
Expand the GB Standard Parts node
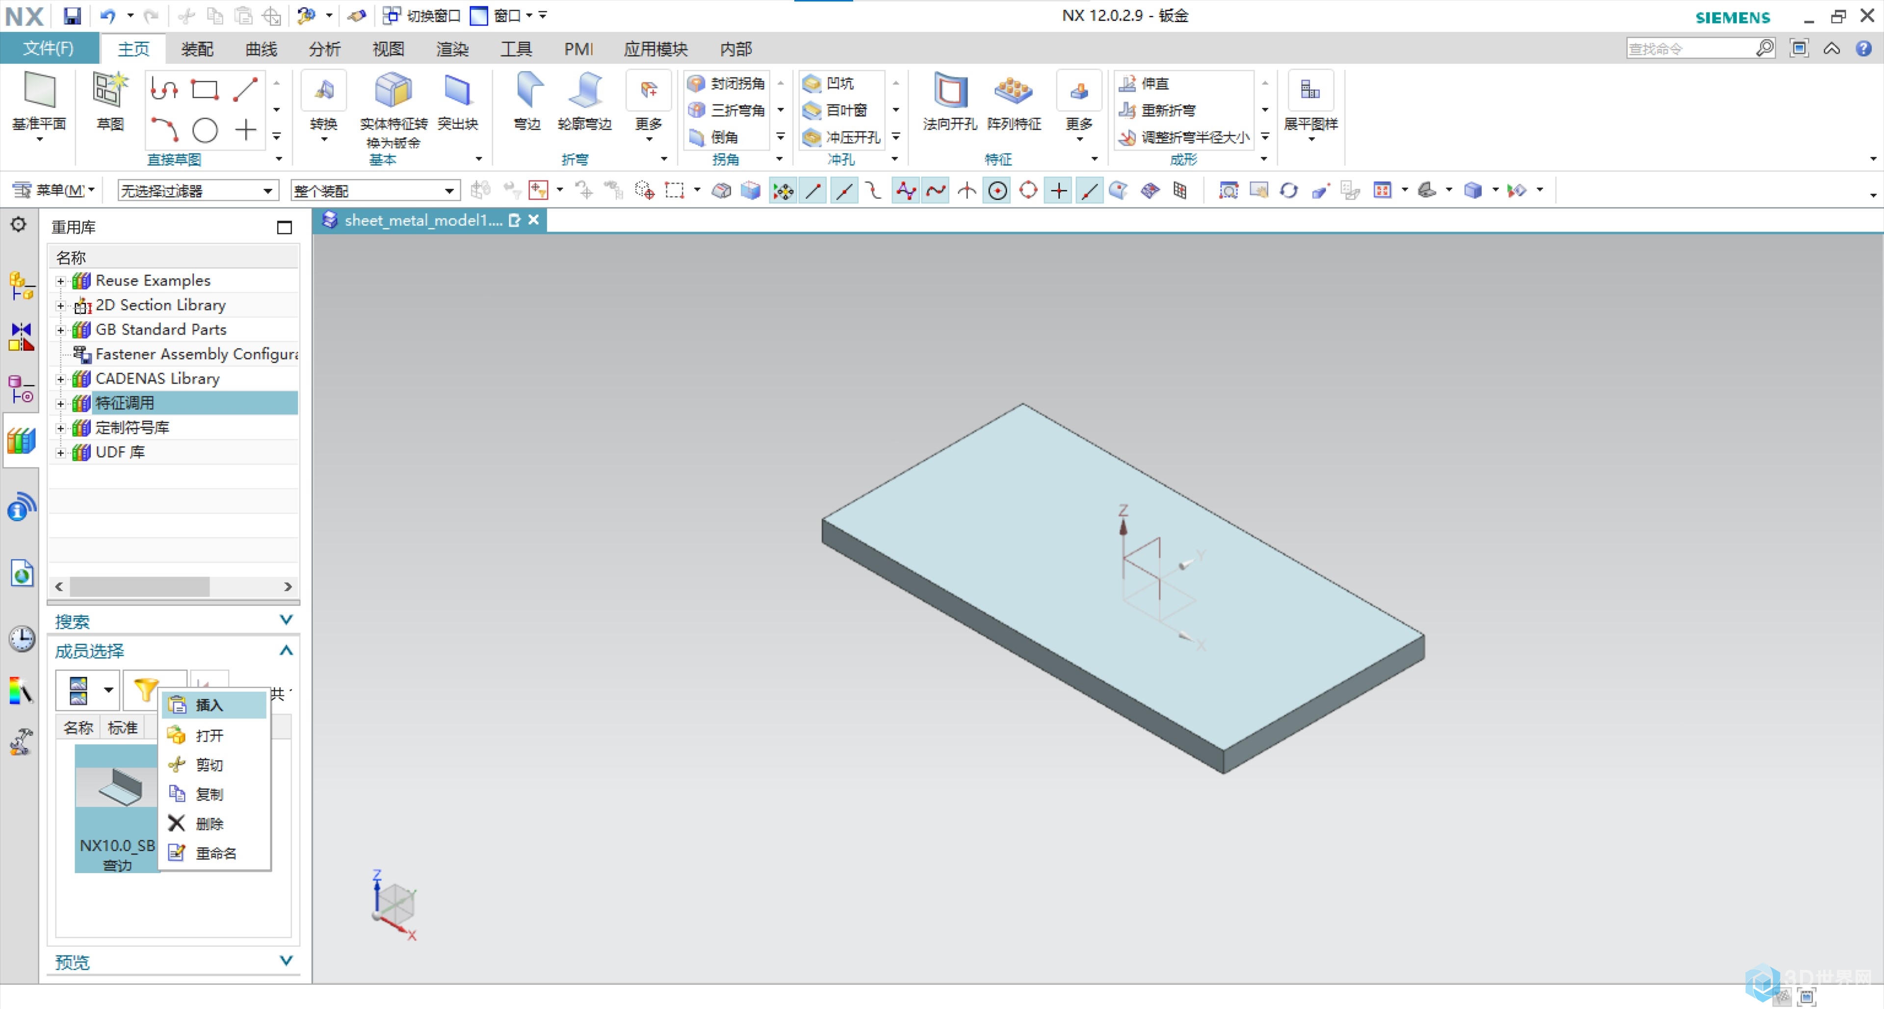(x=61, y=330)
